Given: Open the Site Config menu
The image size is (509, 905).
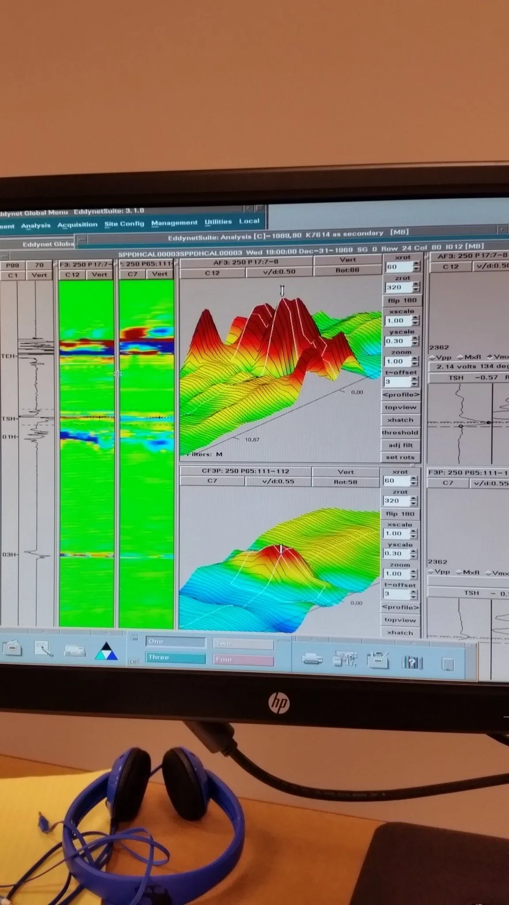Looking at the screenshot, I should pos(124,224).
